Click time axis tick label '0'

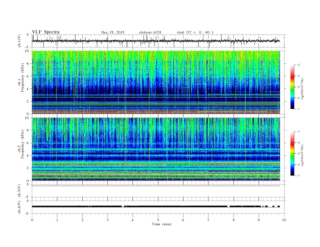coord(32,220)
